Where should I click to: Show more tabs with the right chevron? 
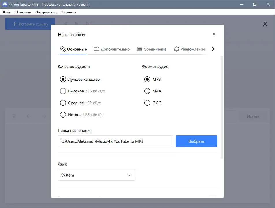point(213,49)
